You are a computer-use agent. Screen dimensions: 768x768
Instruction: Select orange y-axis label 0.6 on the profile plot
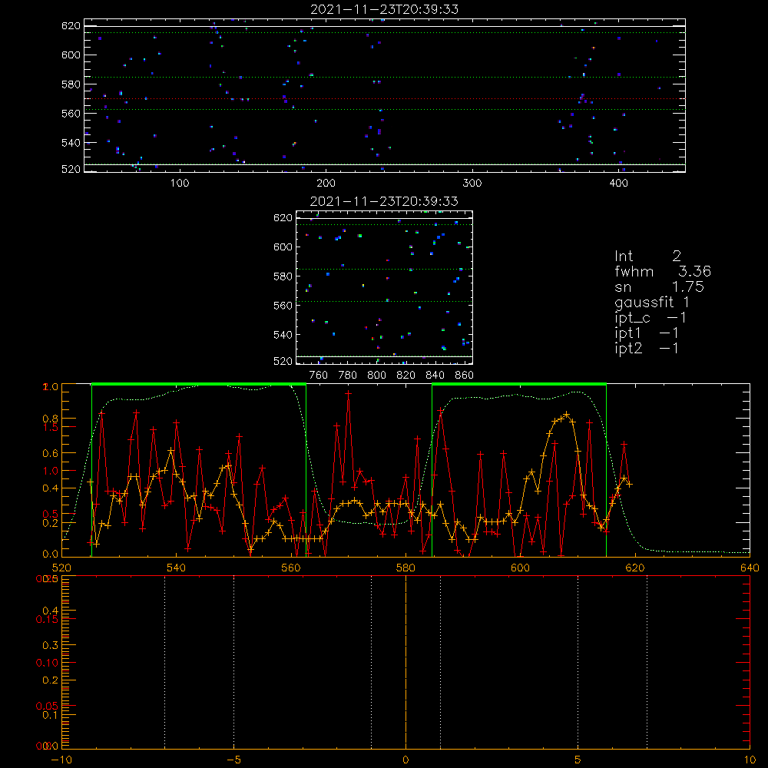pos(50,454)
